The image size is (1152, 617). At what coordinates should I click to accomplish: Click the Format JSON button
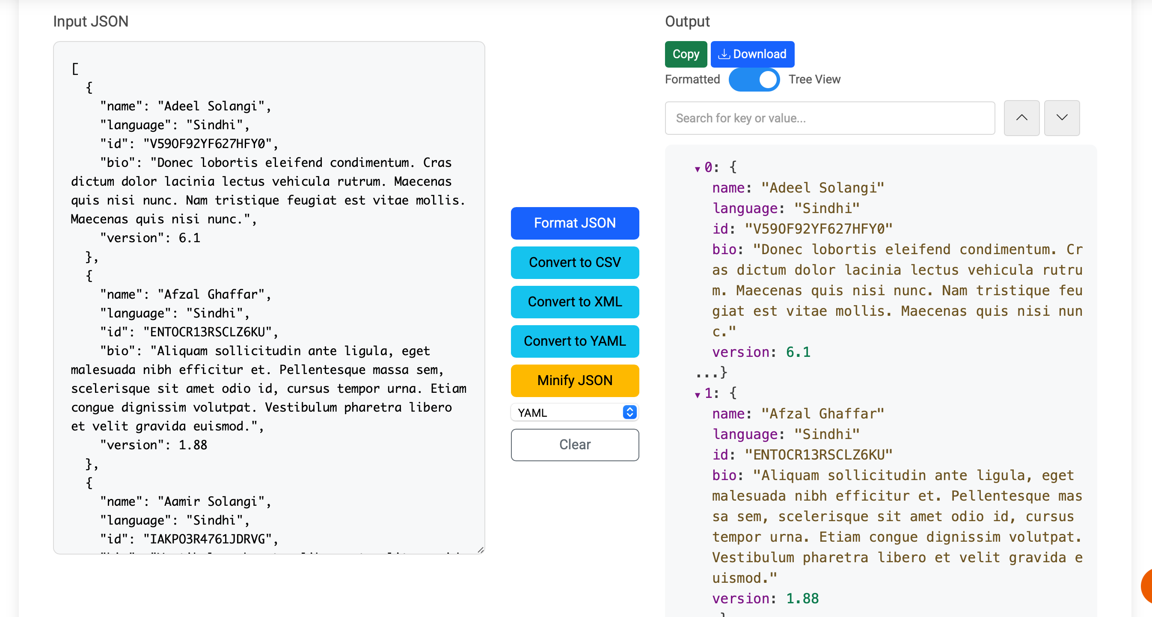(575, 223)
